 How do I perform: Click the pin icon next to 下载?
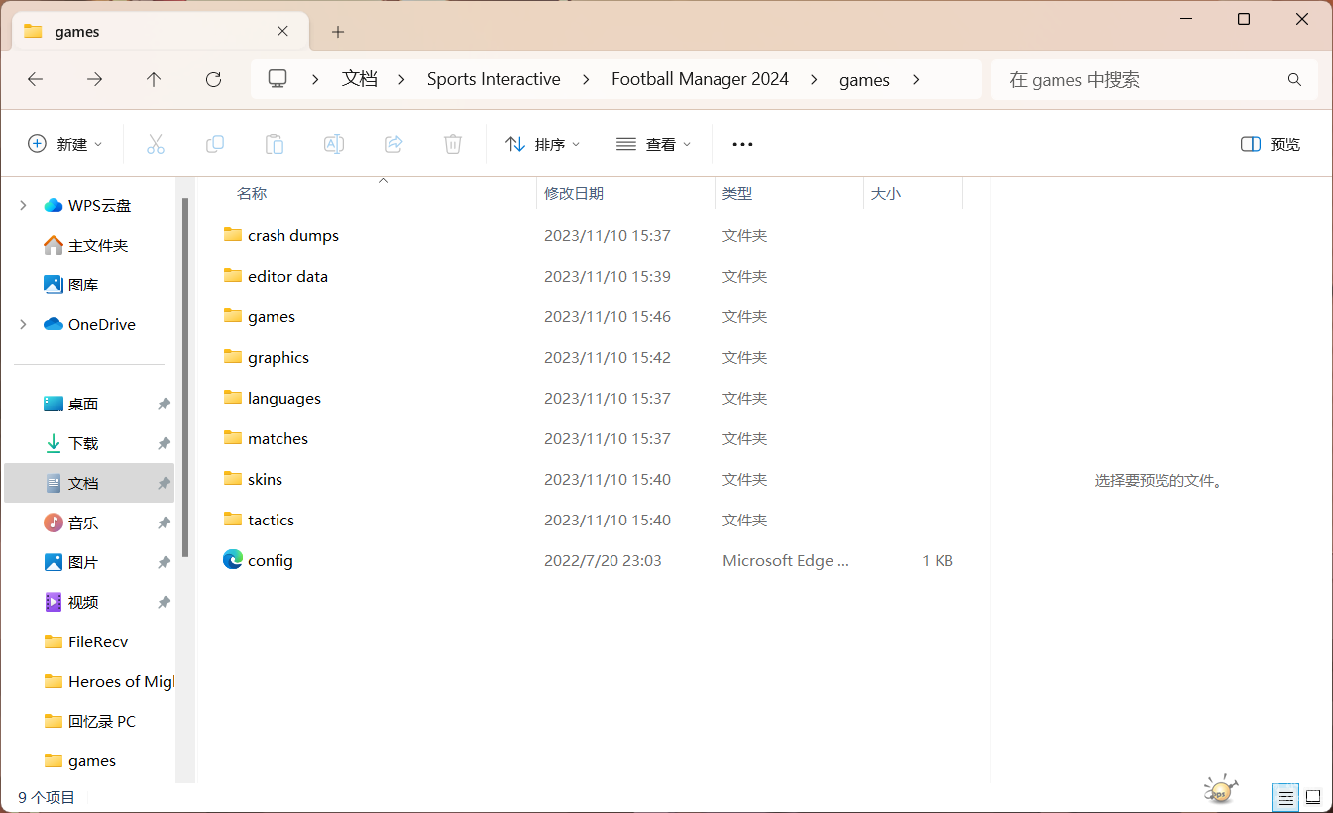(164, 443)
